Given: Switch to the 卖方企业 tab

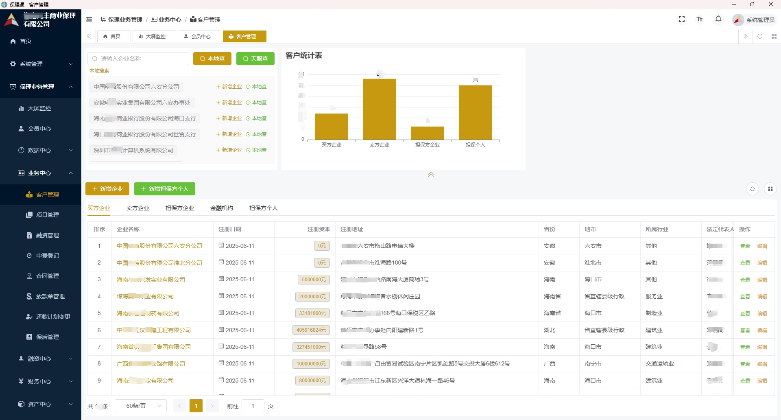Looking at the screenshot, I should click(138, 208).
